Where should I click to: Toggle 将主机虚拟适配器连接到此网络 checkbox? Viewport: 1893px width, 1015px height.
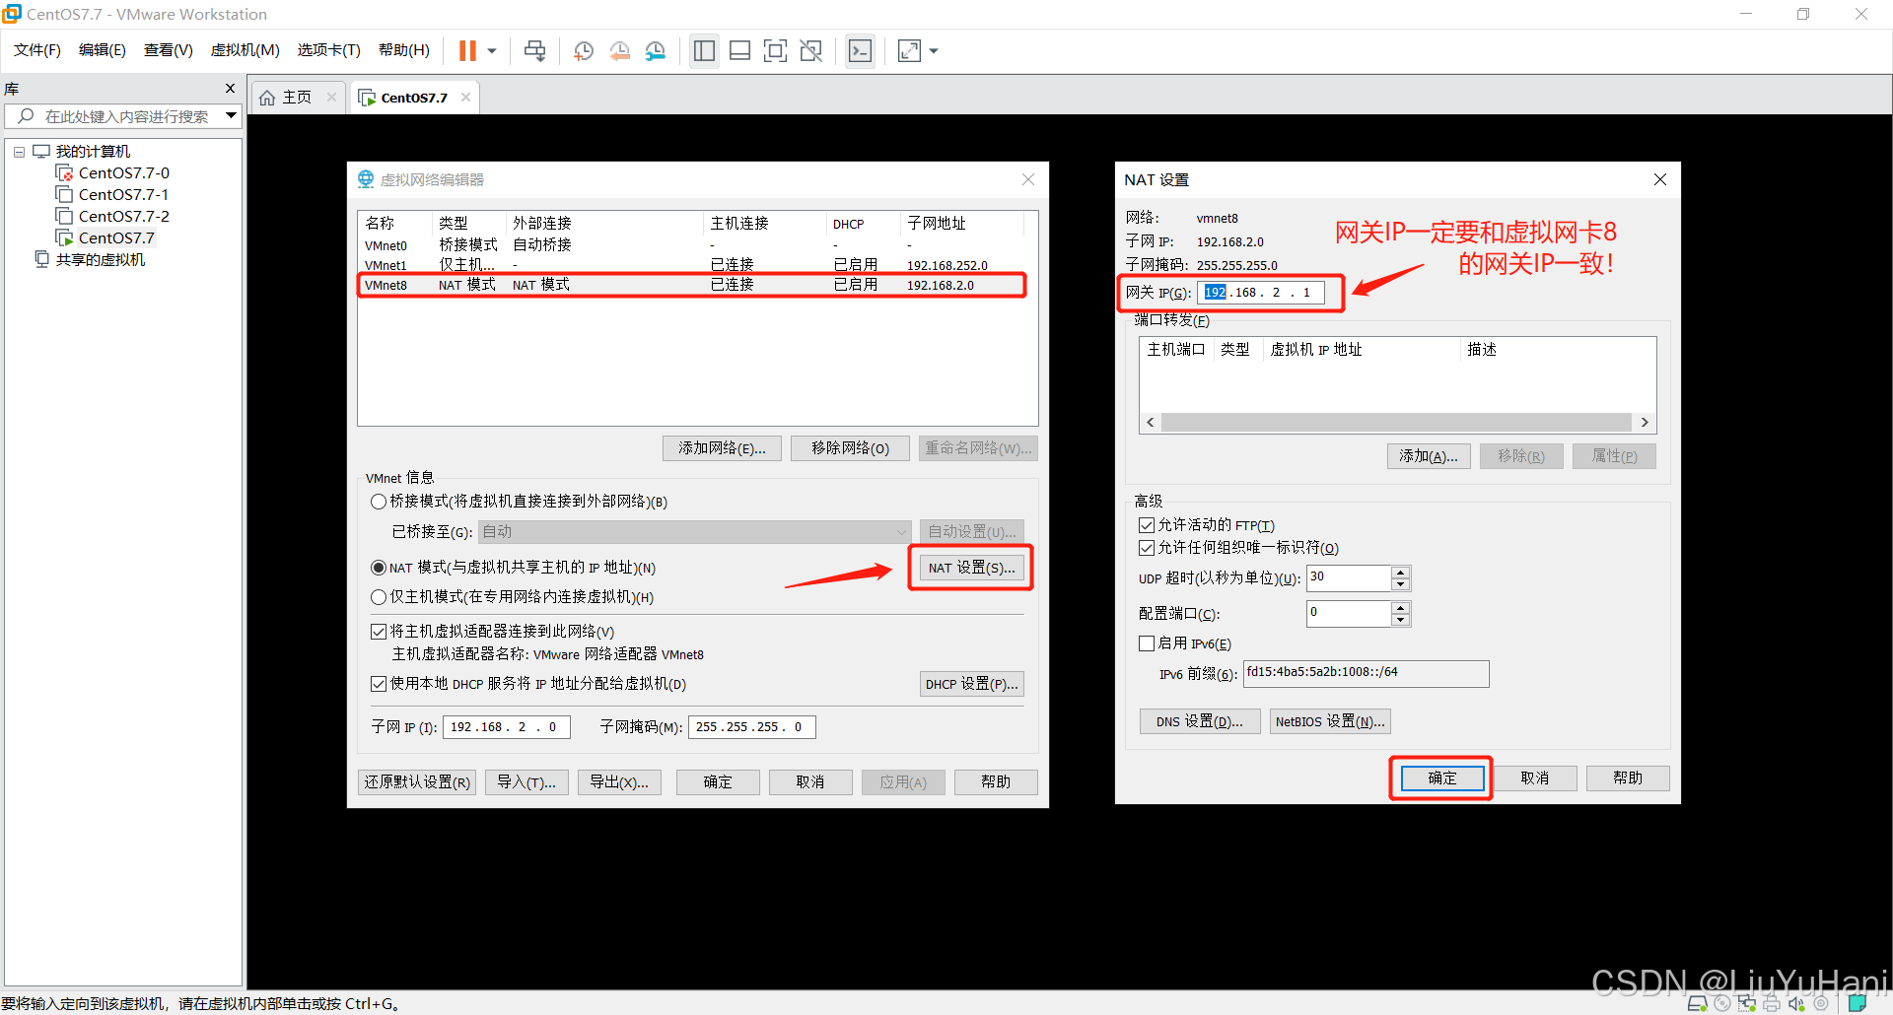tap(379, 632)
